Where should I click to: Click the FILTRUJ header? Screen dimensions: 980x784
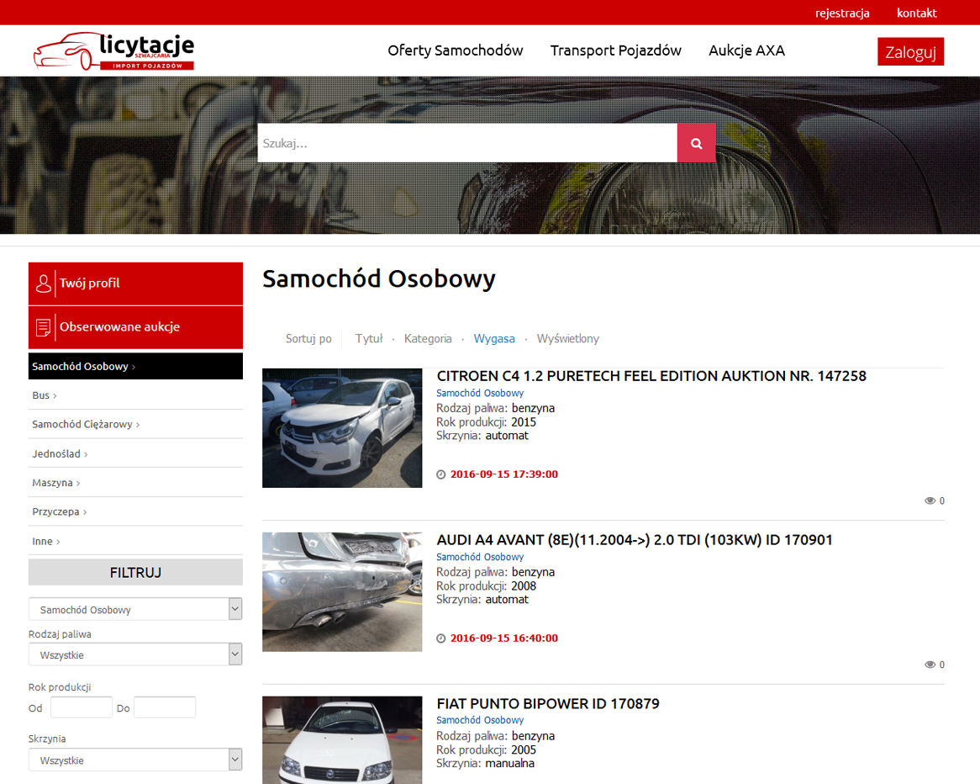pos(135,573)
